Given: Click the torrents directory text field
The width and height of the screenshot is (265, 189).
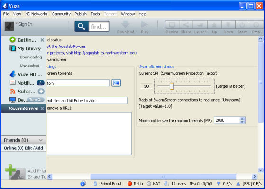Looking at the screenshot, I should pos(78,83).
